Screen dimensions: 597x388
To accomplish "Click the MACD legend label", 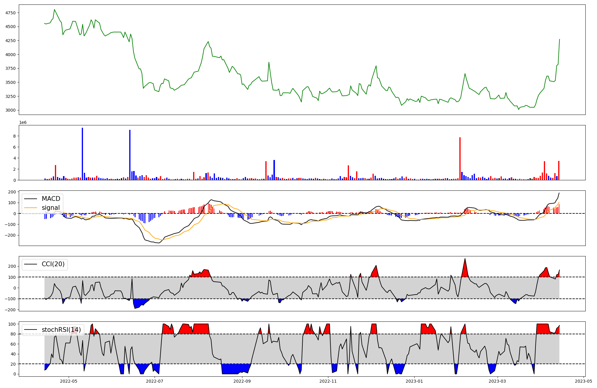I will [x=51, y=199].
